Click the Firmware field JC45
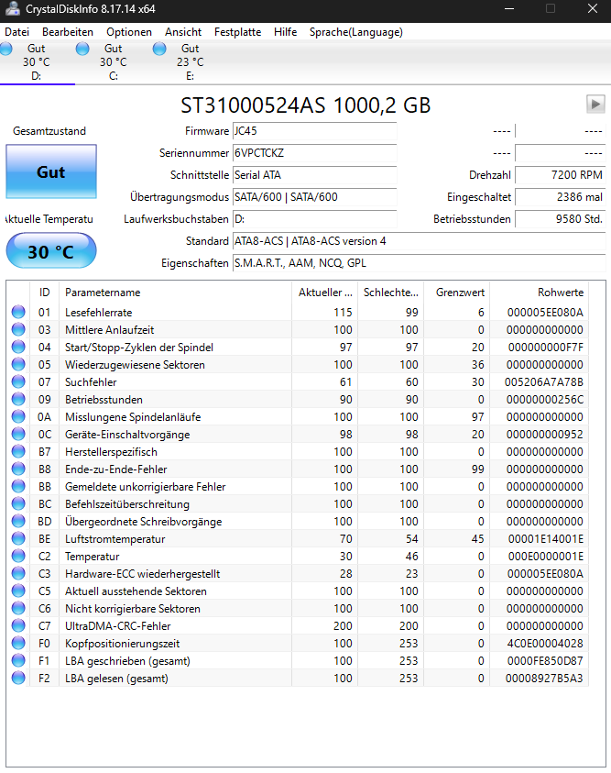 (x=314, y=131)
